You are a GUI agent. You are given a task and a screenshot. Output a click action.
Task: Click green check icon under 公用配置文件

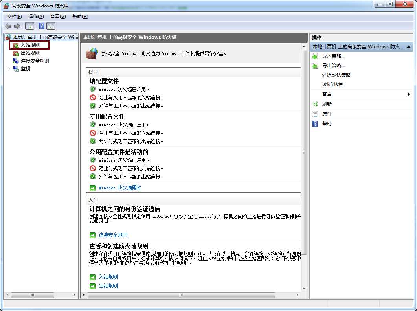tap(92, 177)
